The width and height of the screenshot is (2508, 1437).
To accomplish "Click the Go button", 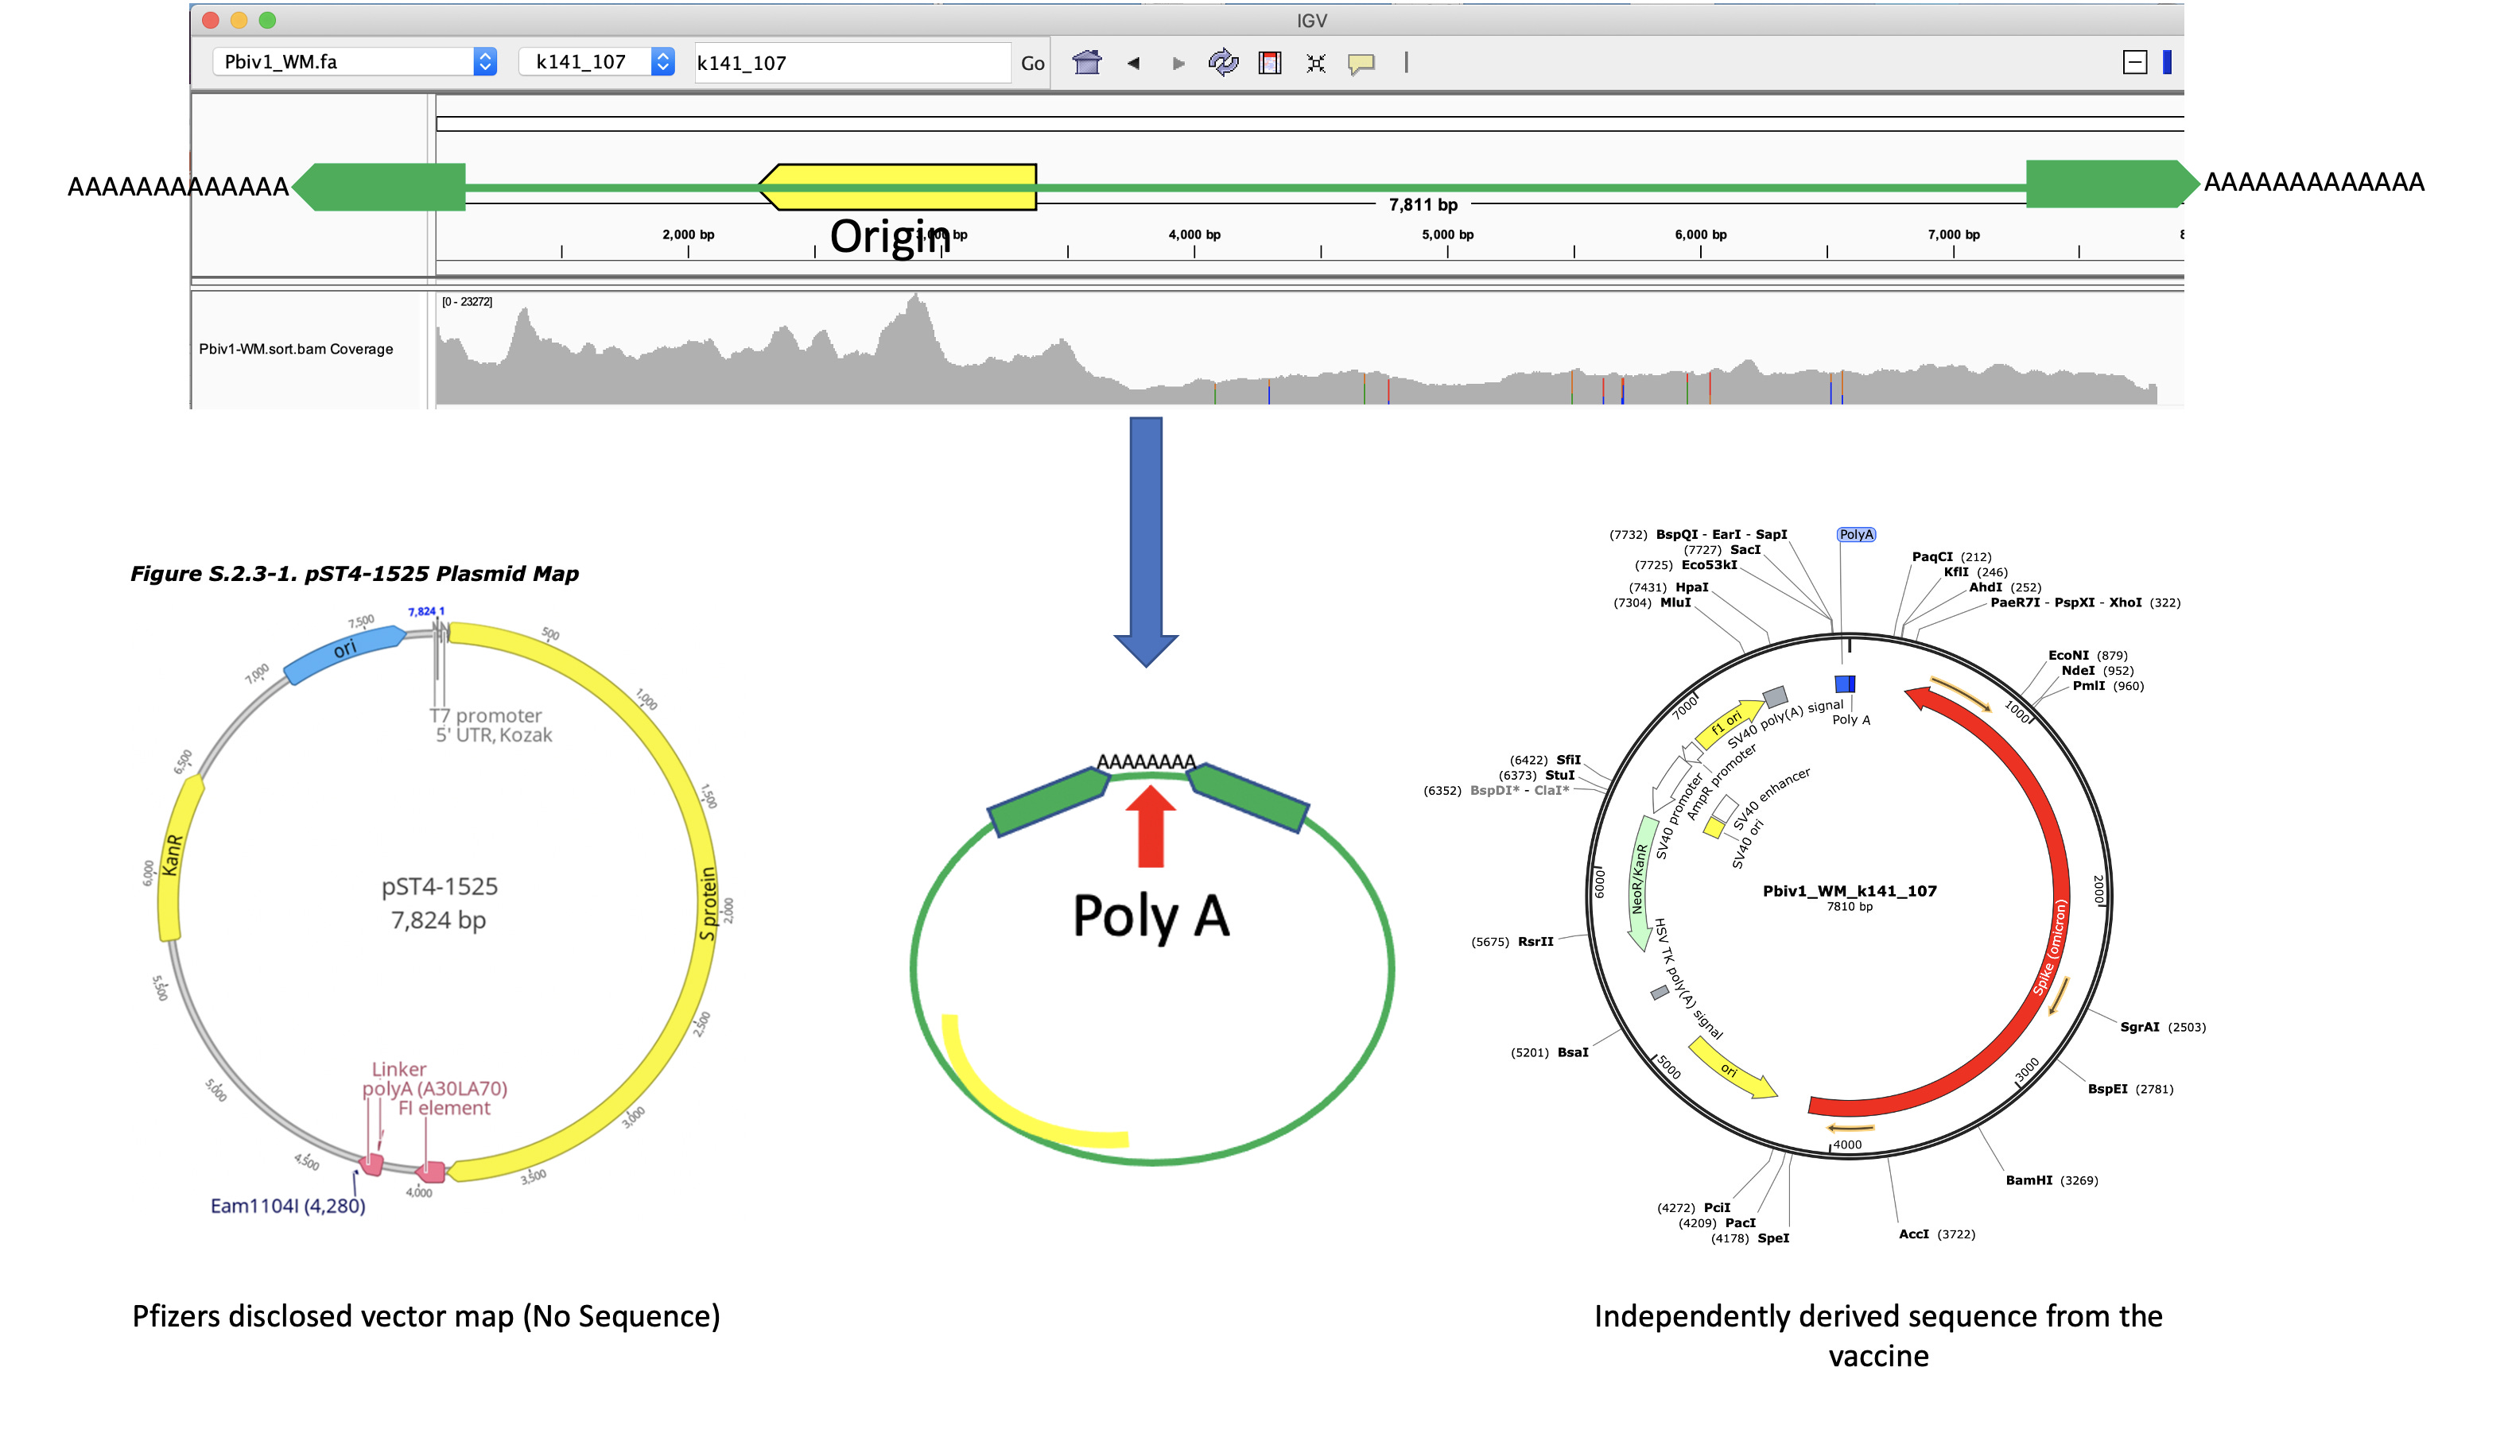I will (x=1032, y=63).
